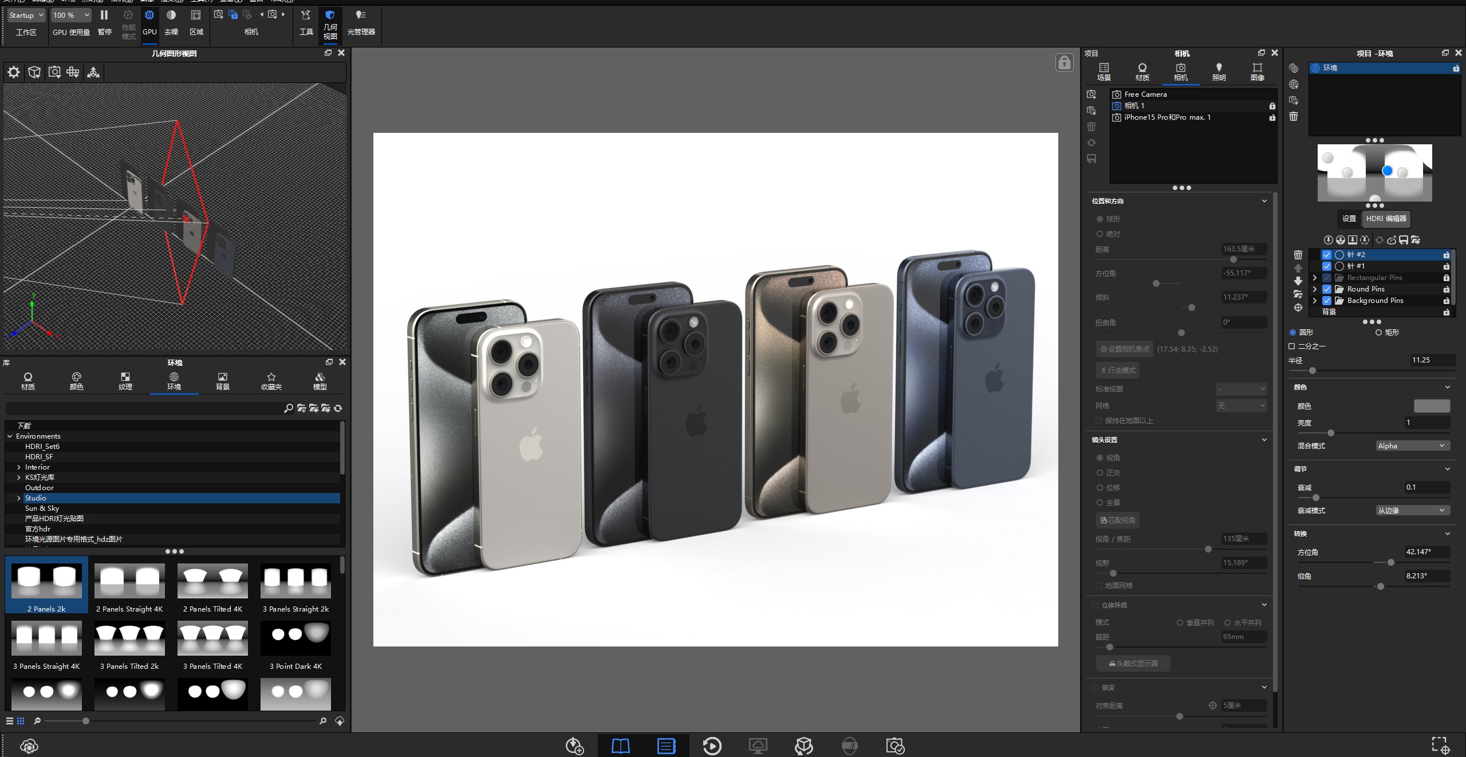1466x757 pixels.
Task: Select the 矩形 radio button
Action: click(1378, 333)
